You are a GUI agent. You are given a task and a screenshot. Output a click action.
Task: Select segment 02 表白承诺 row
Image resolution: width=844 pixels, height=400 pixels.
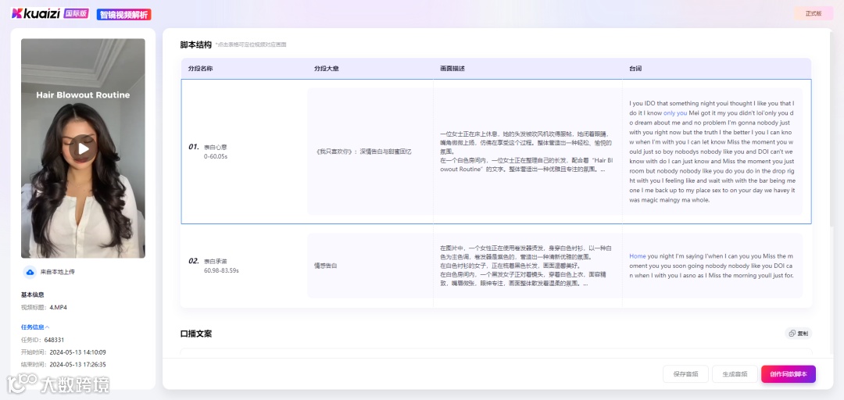point(496,266)
